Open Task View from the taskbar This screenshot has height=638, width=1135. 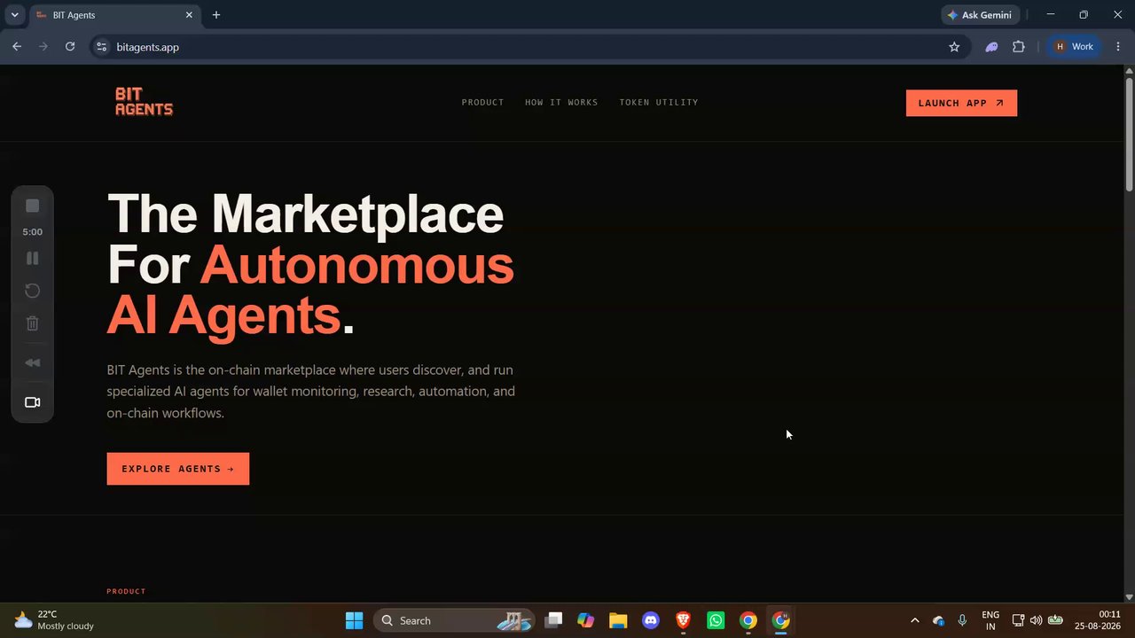[x=553, y=620]
